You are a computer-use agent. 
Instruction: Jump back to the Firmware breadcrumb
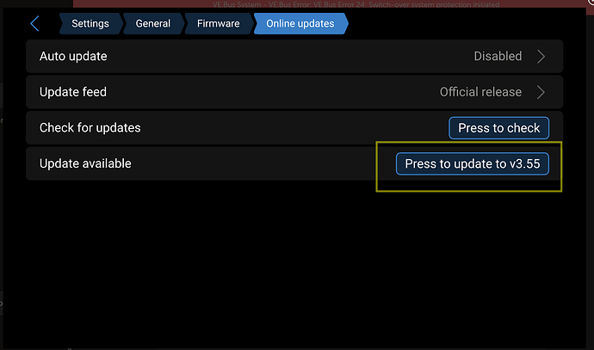(218, 24)
